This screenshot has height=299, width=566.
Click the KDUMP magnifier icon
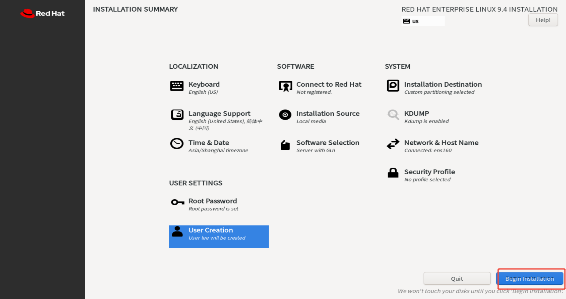tap(393, 115)
